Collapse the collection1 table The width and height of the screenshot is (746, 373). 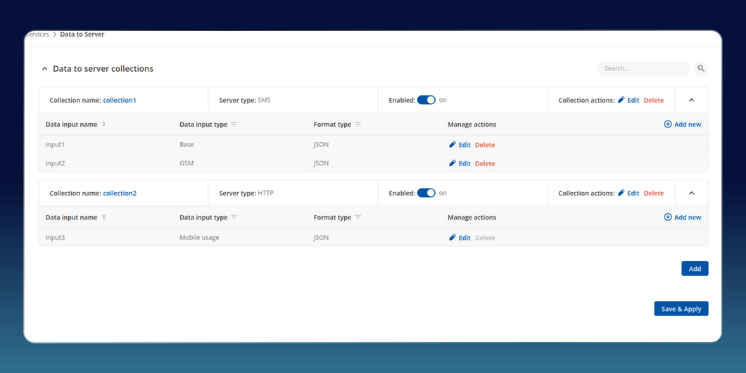[691, 100]
